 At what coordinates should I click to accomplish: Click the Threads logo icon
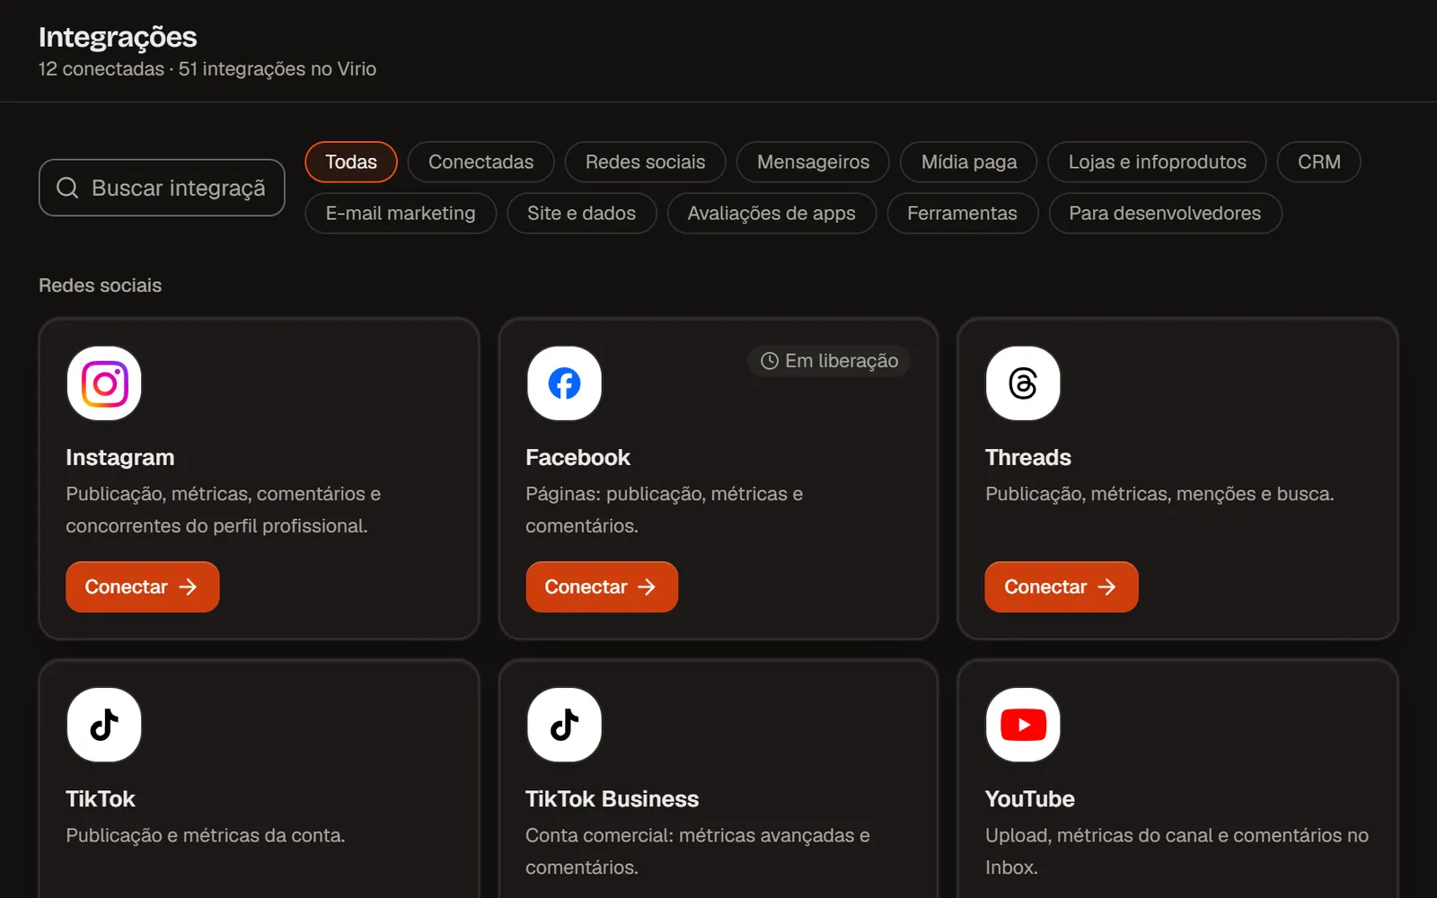[x=1023, y=383]
